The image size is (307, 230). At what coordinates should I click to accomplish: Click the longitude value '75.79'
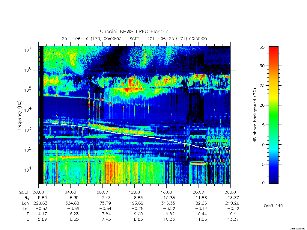click(x=105, y=203)
